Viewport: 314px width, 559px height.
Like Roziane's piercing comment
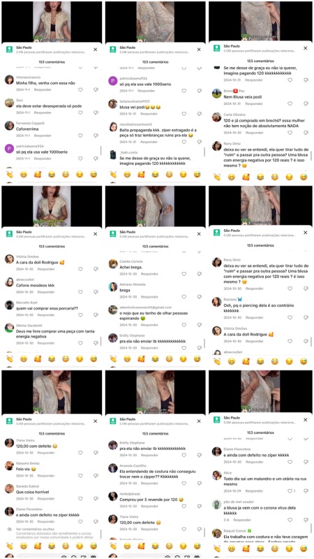click(290, 317)
